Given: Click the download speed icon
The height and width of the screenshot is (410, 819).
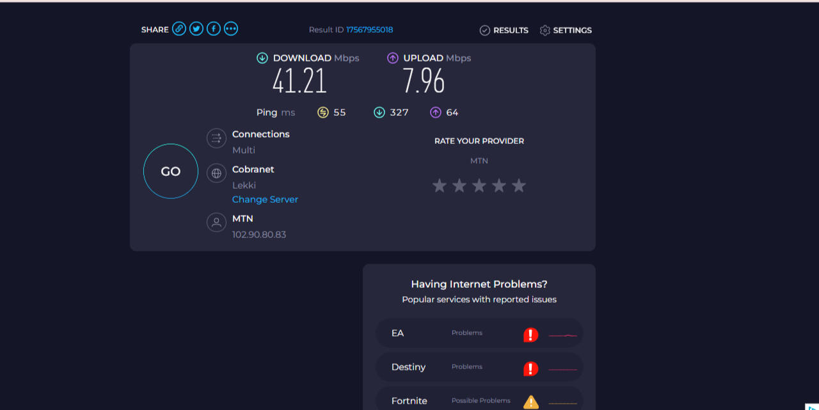Looking at the screenshot, I should coord(262,58).
